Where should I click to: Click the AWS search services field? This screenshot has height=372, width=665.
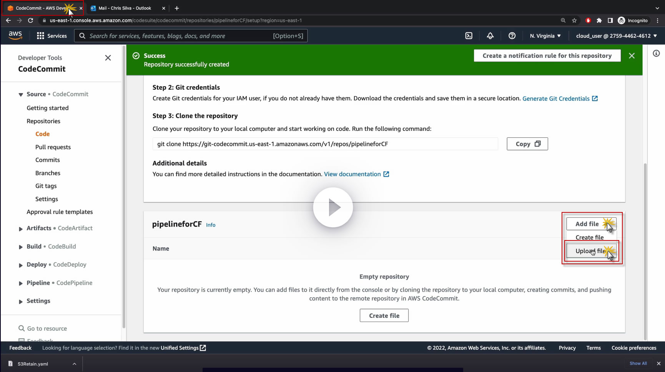(191, 36)
